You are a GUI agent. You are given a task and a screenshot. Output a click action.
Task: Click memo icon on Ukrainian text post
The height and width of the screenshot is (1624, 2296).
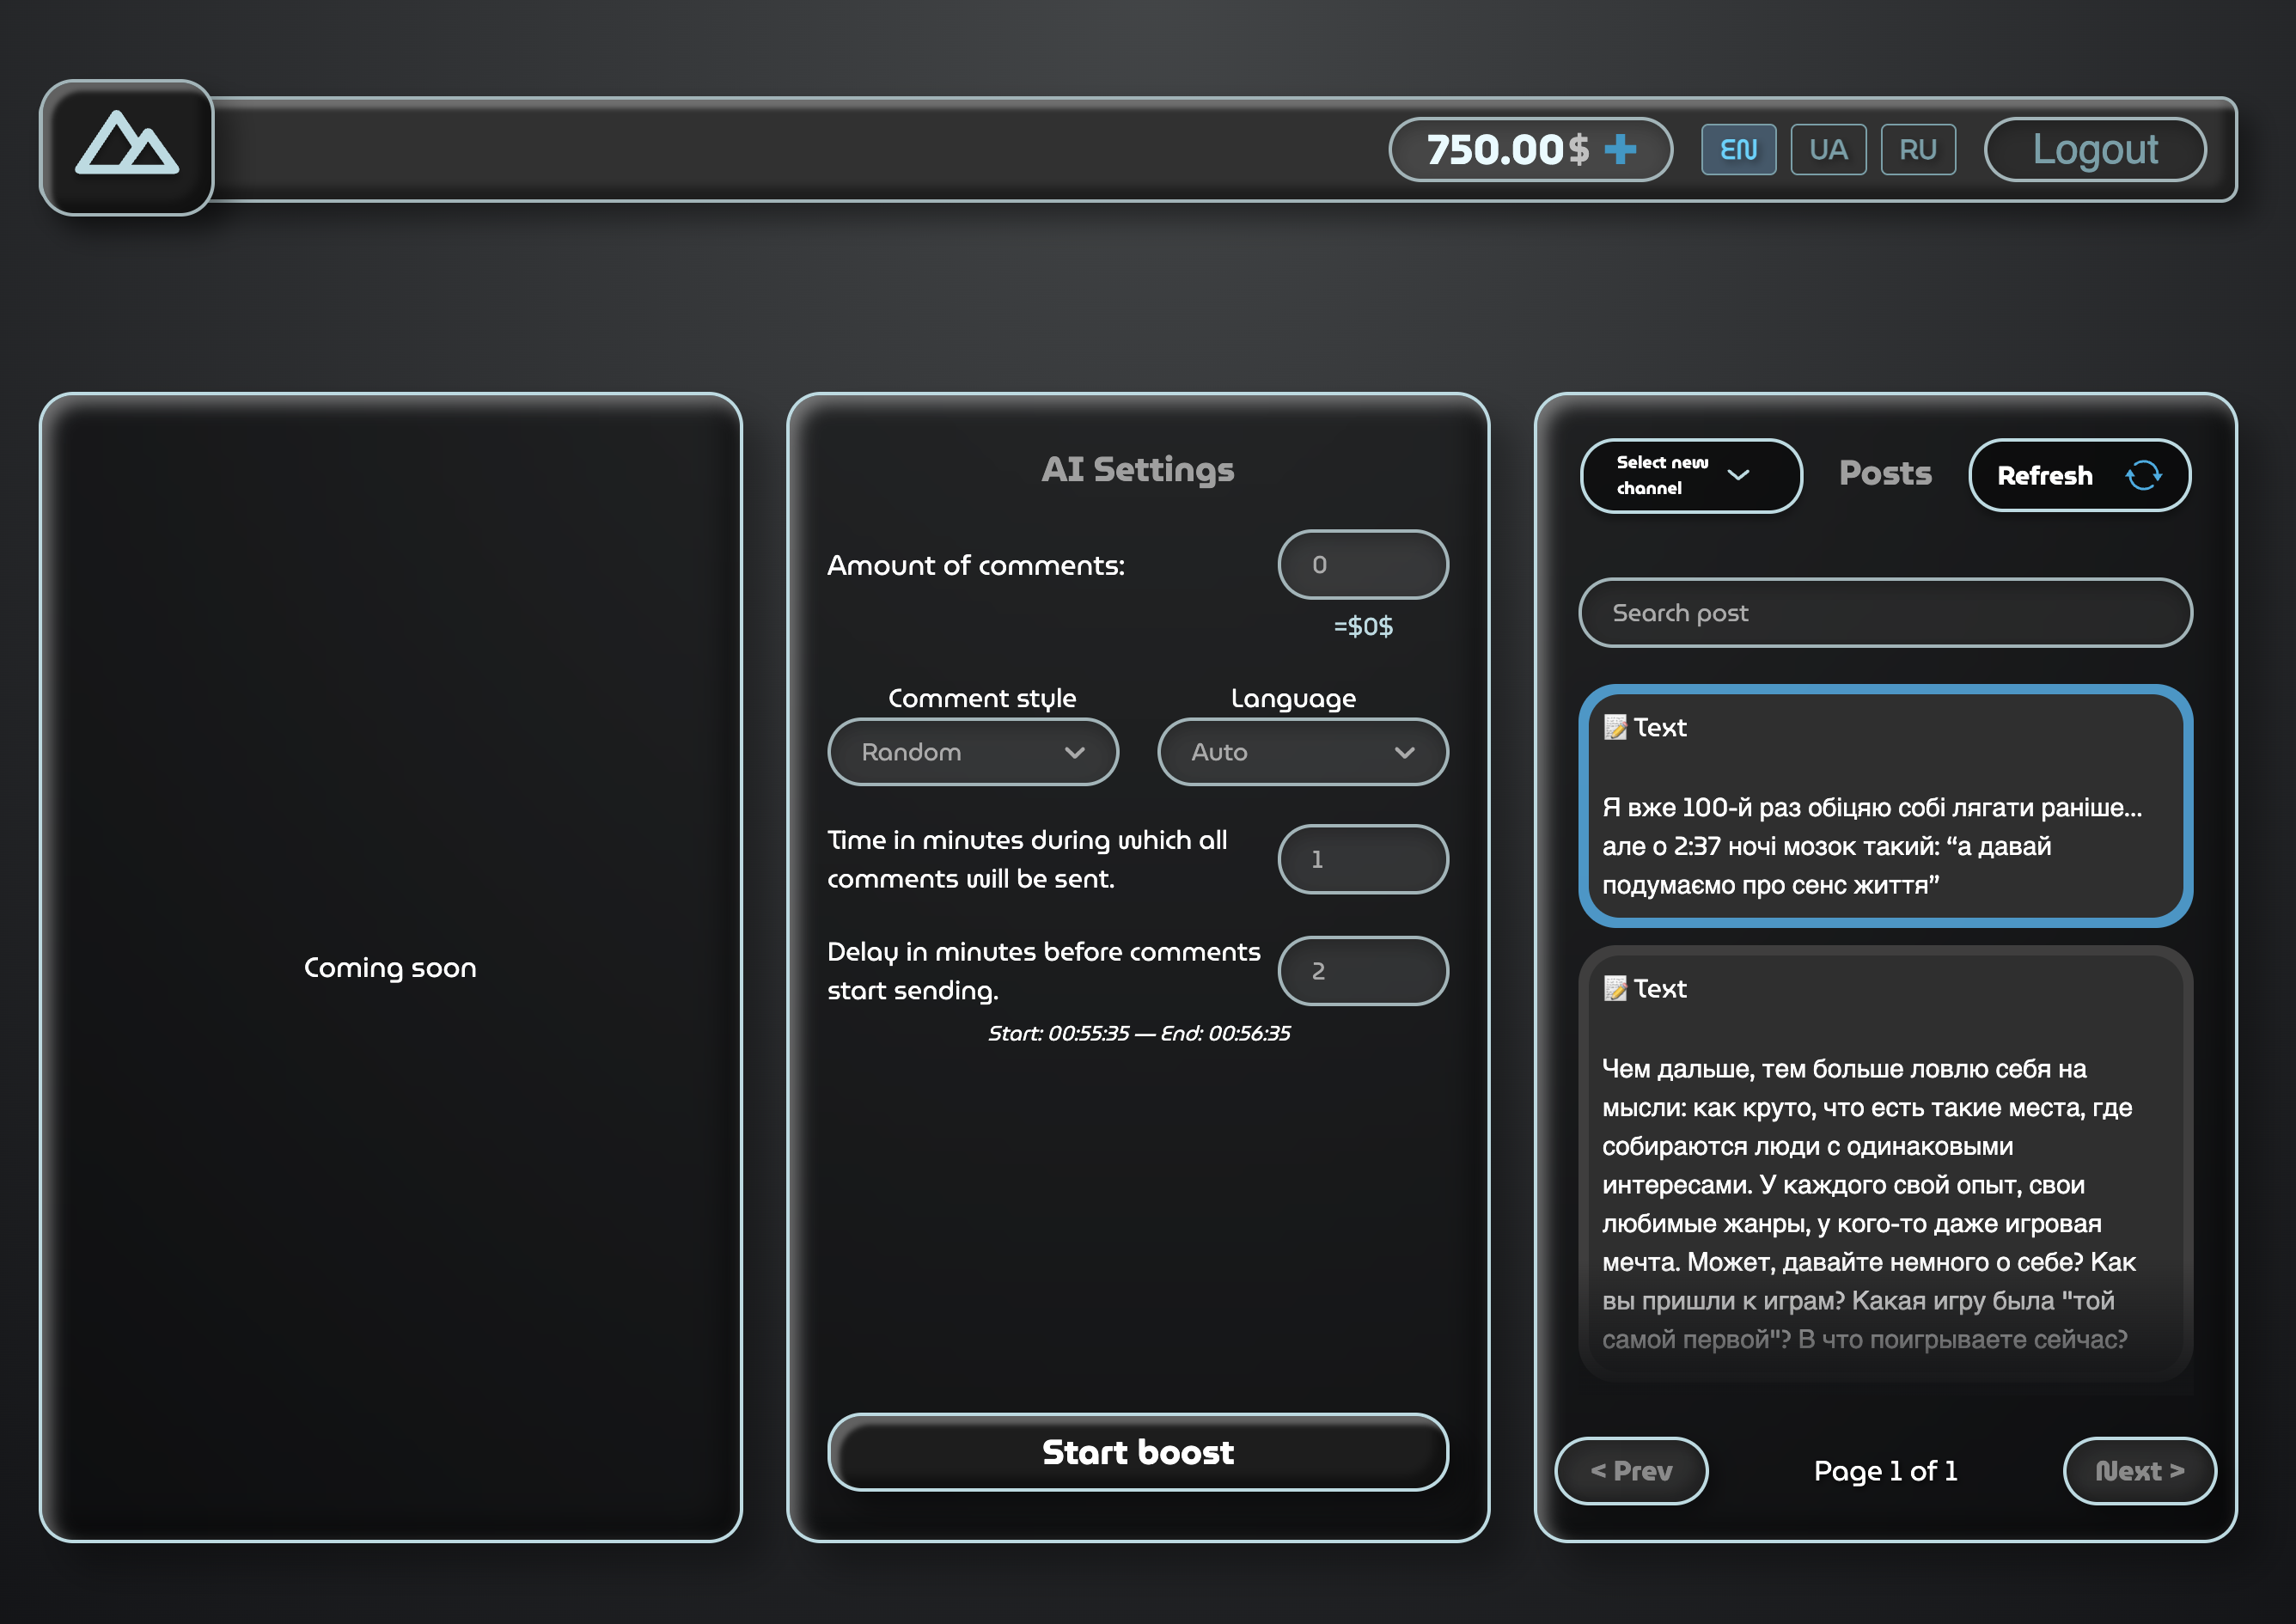1614,727
